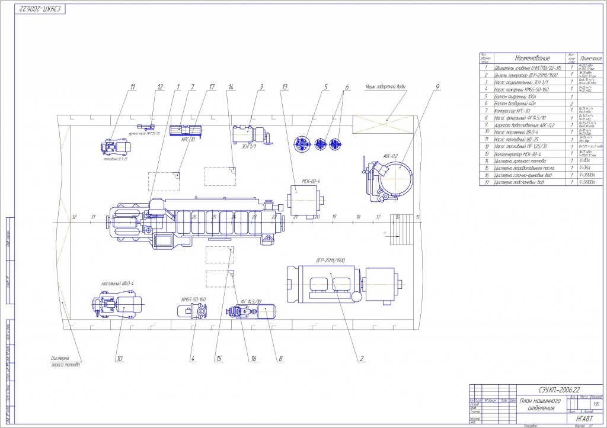The image size is (607, 428).
Task: Click the label "Ящик забортной воды"
Action: tap(385, 86)
